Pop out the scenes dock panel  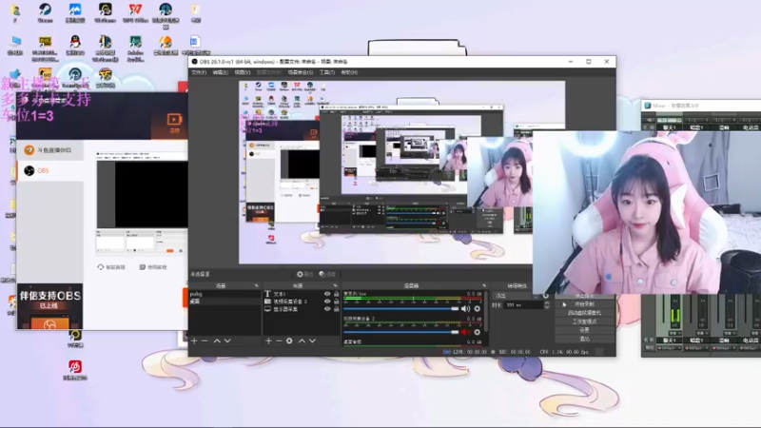tap(256, 286)
